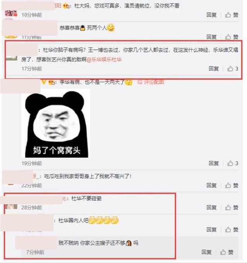Reply to the 22分钟前 comment

(x=211, y=185)
